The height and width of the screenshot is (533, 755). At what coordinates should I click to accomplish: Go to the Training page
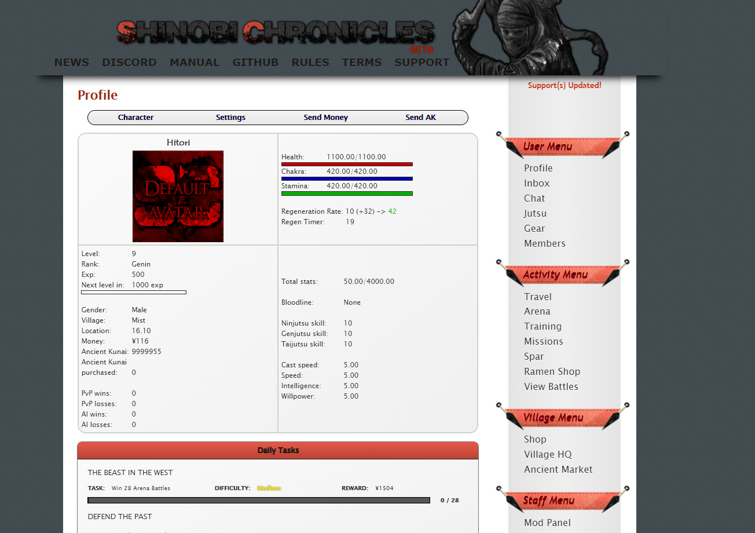click(543, 326)
